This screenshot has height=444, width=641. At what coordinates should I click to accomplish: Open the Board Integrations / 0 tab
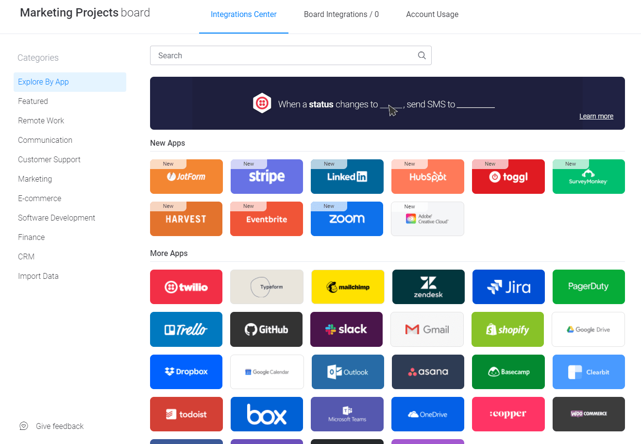pyautogui.click(x=341, y=15)
